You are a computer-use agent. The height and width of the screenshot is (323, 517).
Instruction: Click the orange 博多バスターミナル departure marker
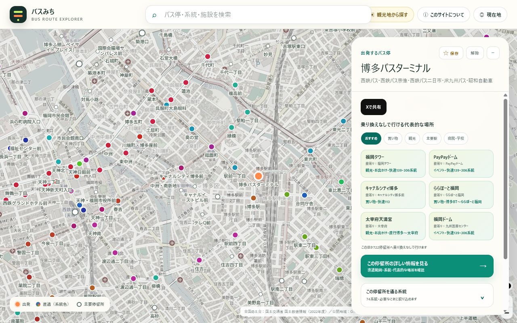258,176
